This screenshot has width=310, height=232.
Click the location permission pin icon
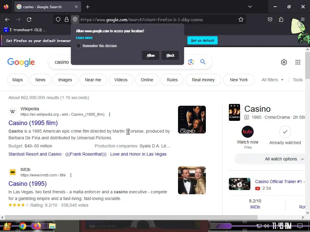click(75, 20)
